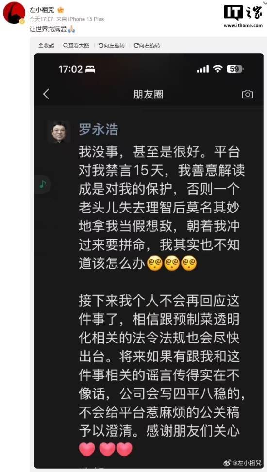Screen dimensions: 267x472
Task: Click the post timestamp 今天17:07
Action: pos(41,19)
